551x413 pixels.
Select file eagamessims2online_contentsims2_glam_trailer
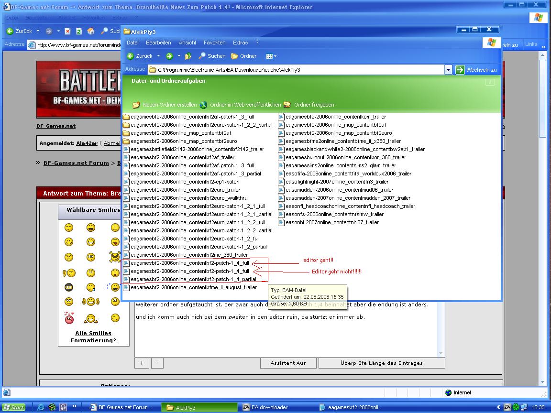click(337, 165)
